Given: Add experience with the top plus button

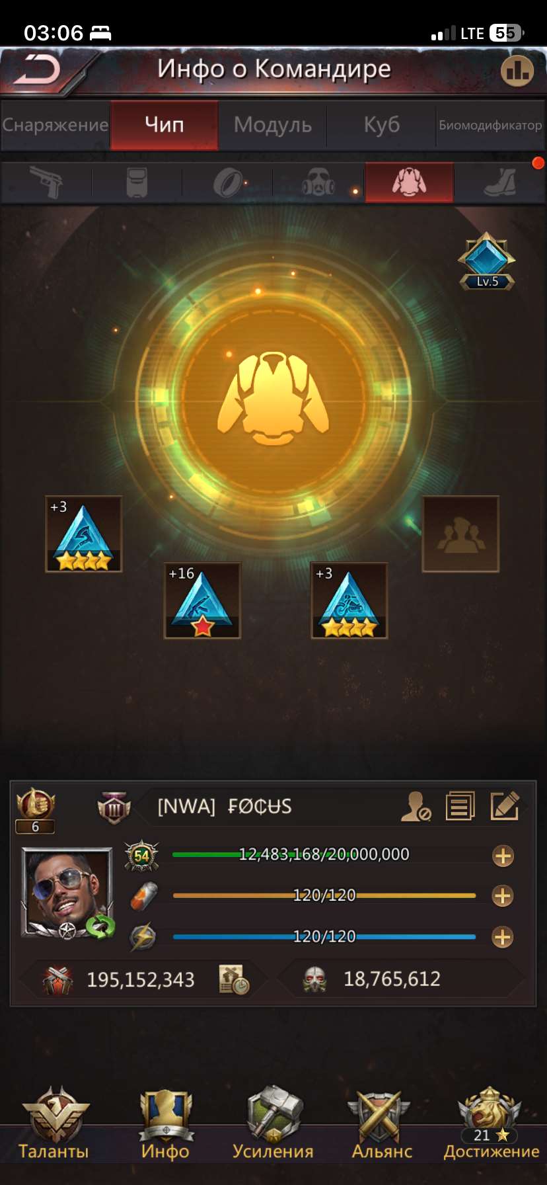Looking at the screenshot, I should tap(503, 856).
